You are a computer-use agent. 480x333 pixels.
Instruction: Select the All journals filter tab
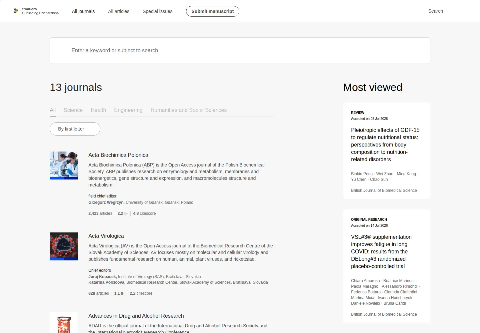pyautogui.click(x=53, y=110)
